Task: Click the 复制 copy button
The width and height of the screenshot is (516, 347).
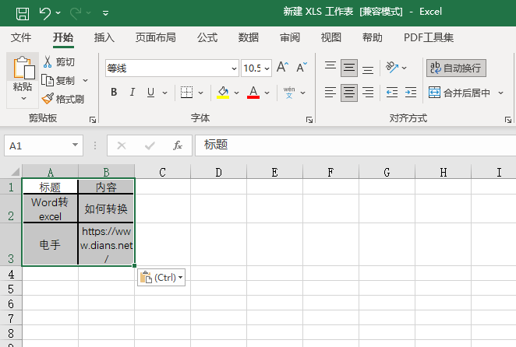Action: pos(58,80)
